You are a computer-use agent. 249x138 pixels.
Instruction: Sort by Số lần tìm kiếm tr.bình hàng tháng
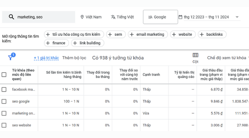pyautogui.click(x=64, y=74)
